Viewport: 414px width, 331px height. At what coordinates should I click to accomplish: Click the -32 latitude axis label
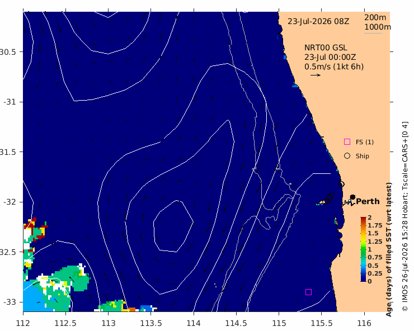point(10,202)
